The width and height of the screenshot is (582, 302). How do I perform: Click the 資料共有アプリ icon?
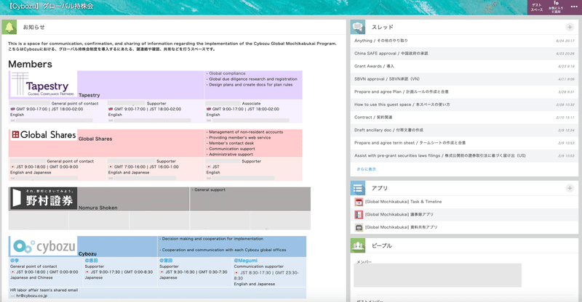pos(359,227)
